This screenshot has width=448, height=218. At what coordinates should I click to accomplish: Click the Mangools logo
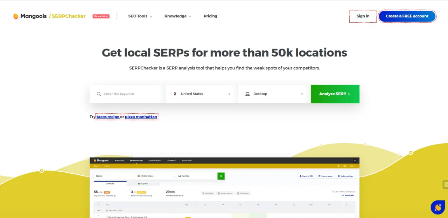(x=30, y=16)
